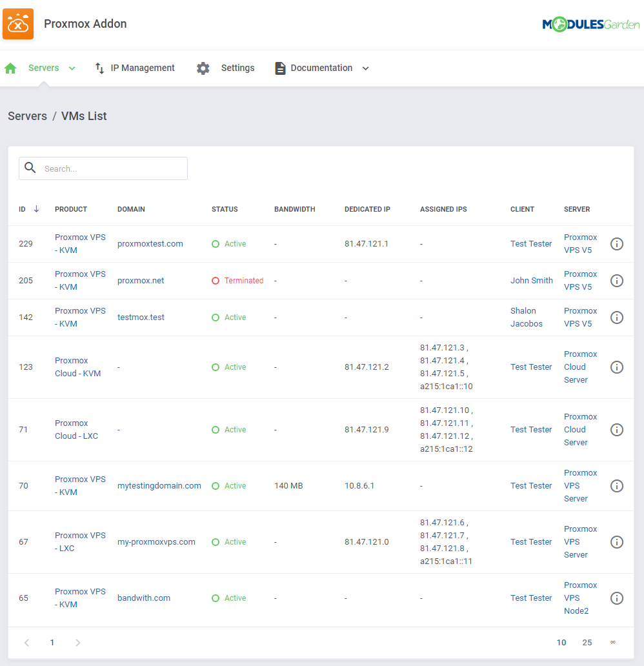Screen dimensions: 644x666
Task: Open the Documentation menu
Action: (321, 68)
